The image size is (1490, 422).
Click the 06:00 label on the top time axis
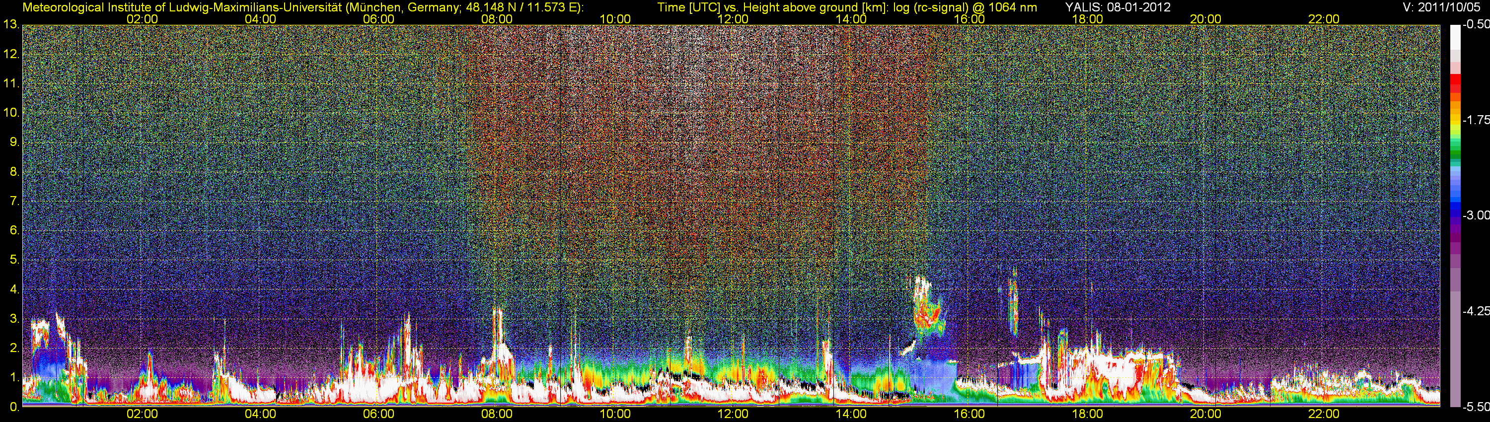point(378,19)
